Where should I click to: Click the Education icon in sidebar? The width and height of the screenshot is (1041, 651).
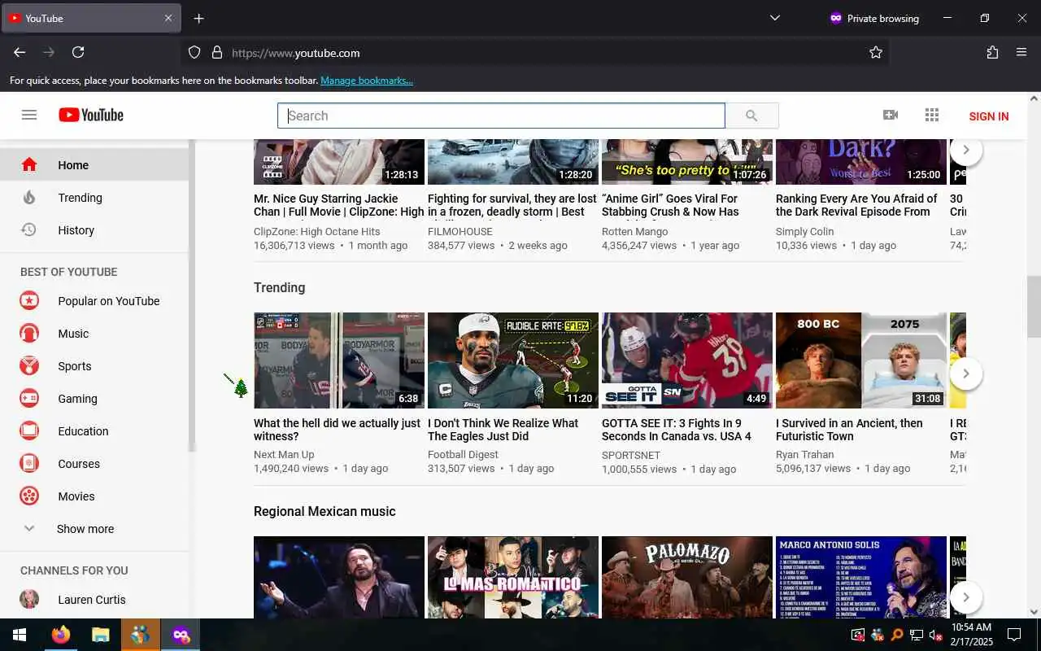29,431
